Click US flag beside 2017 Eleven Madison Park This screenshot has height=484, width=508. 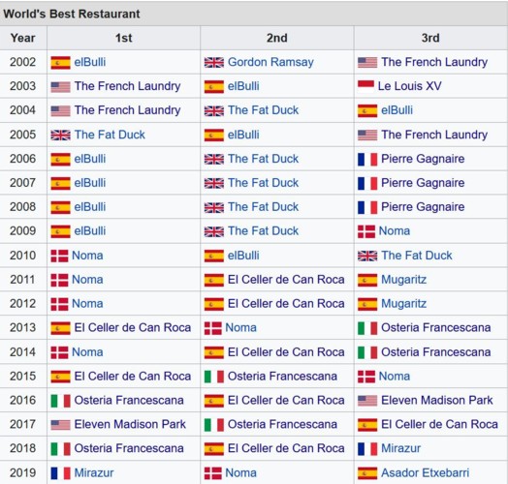coord(60,425)
